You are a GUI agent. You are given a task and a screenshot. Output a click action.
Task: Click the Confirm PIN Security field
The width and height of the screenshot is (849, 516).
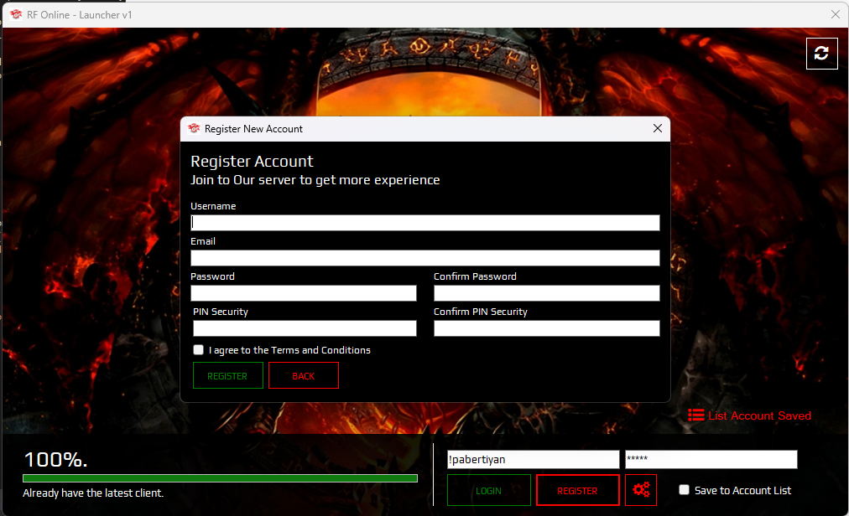[x=546, y=328]
